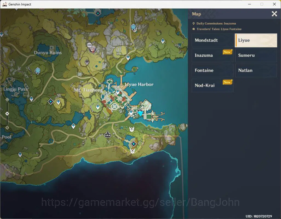Select the greyed-out locked waypoint below character portrait
Image resolution: width=281 pixels, height=219 pixels.
(87, 62)
